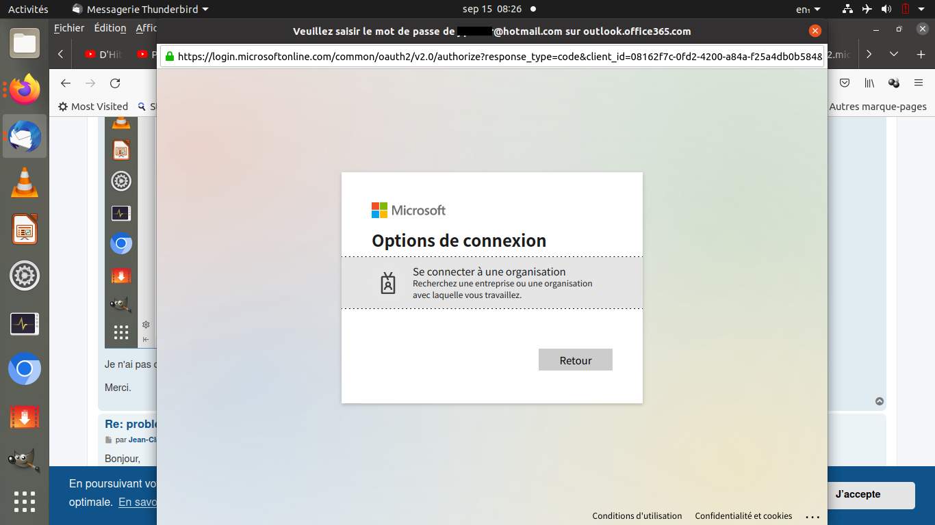Image resolution: width=935 pixels, height=525 pixels.
Task: Open the 'En savoir' link in cookie banner
Action: click(x=138, y=502)
